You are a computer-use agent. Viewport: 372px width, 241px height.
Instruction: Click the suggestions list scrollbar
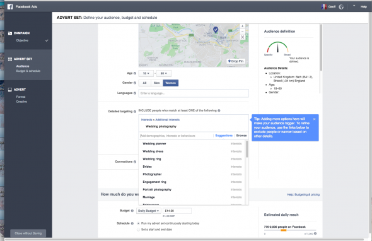coord(247,149)
